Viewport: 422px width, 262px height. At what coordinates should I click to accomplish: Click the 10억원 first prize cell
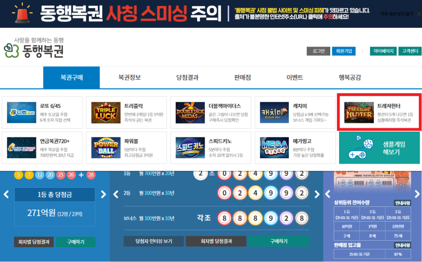[x=347, y=227]
